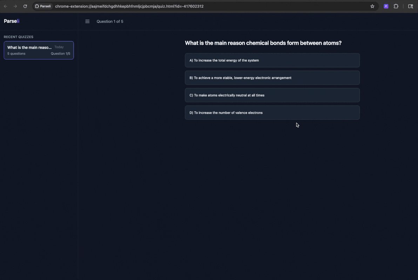Click the RECENT QUIZZES section heading
The height and width of the screenshot is (280, 418).
pyautogui.click(x=18, y=37)
